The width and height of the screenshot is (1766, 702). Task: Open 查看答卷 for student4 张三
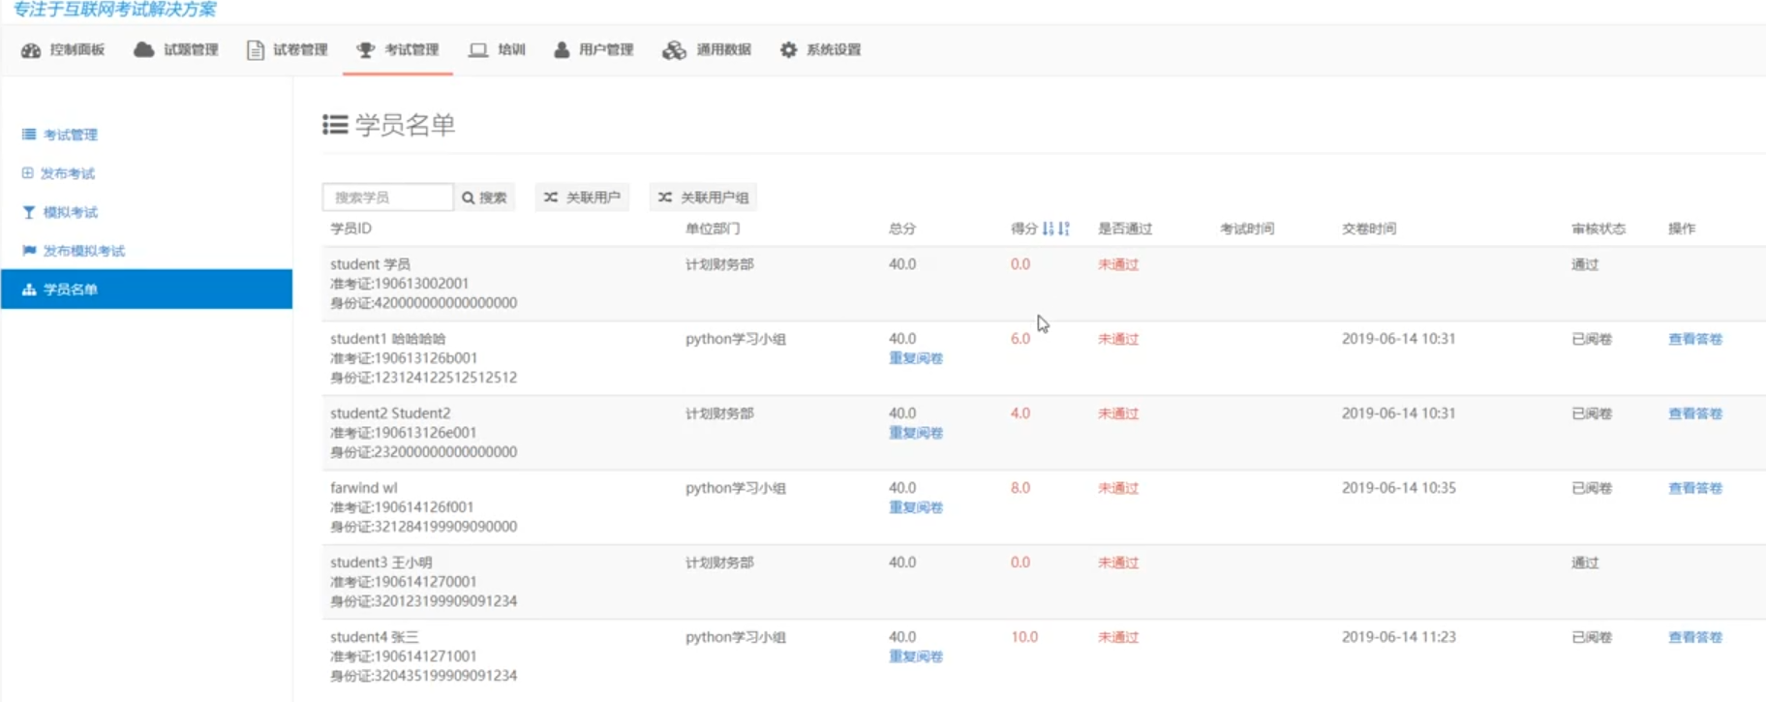click(1695, 637)
